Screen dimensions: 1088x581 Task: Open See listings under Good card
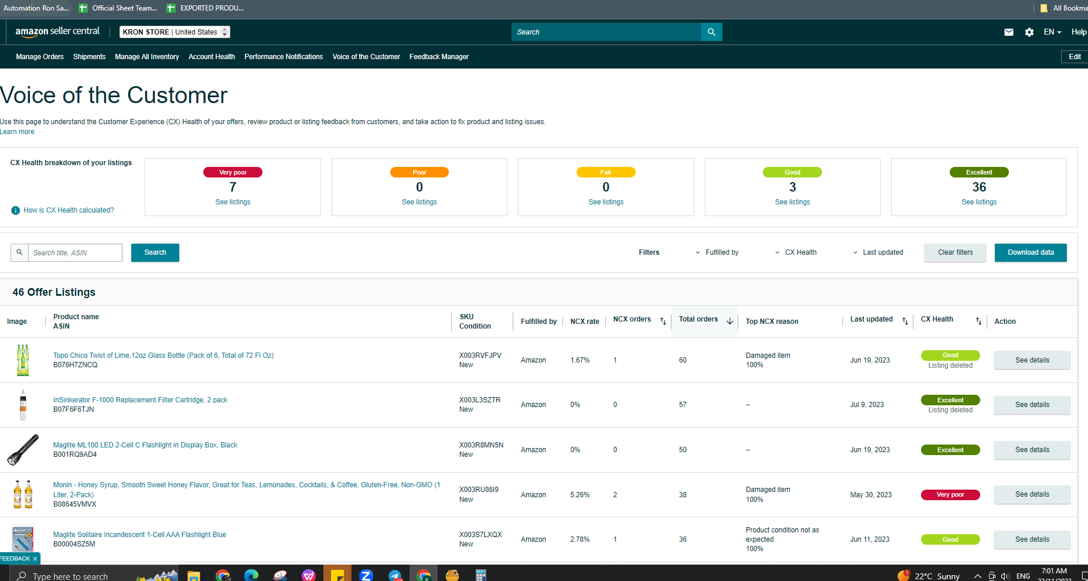pos(793,202)
